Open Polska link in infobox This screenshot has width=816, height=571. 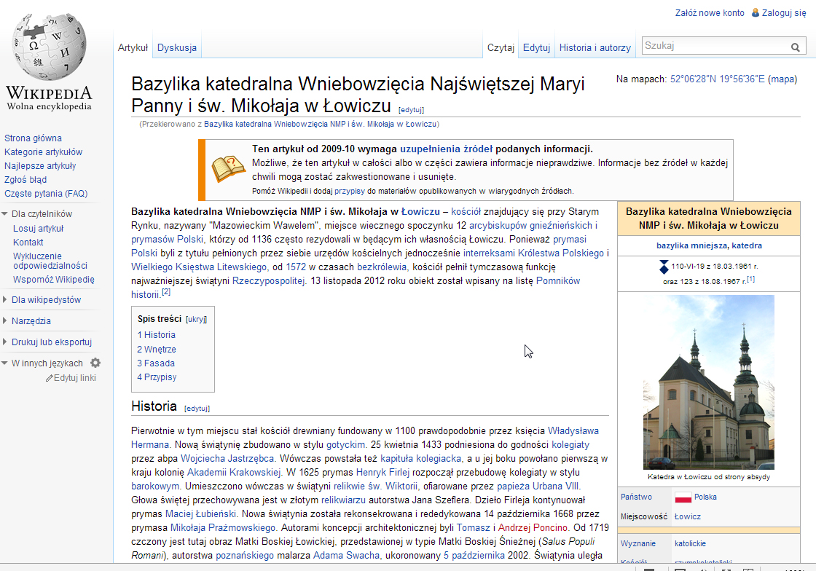coord(705,497)
